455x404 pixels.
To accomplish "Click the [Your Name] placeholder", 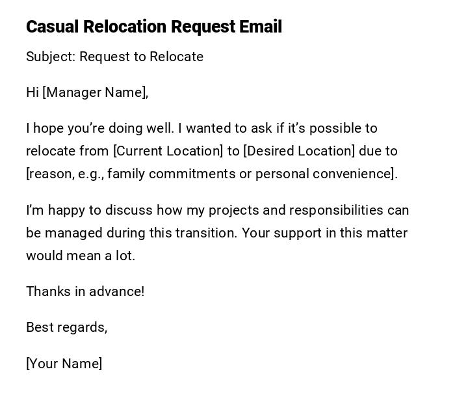I will (64, 364).
